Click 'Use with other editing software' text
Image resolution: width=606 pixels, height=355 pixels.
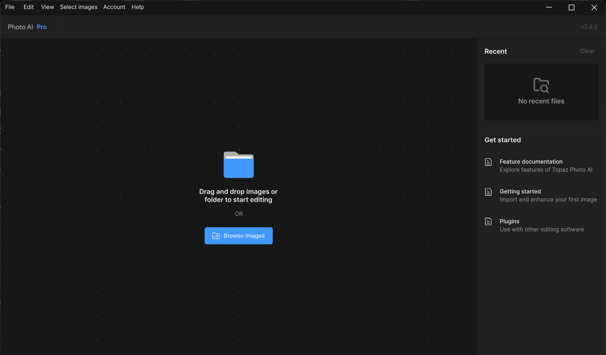[542, 229]
